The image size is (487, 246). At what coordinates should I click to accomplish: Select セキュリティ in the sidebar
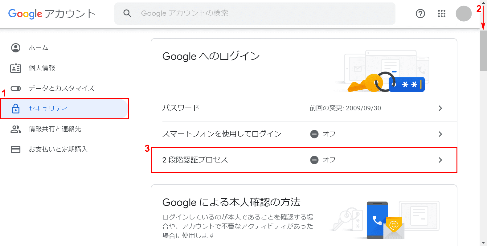64,109
